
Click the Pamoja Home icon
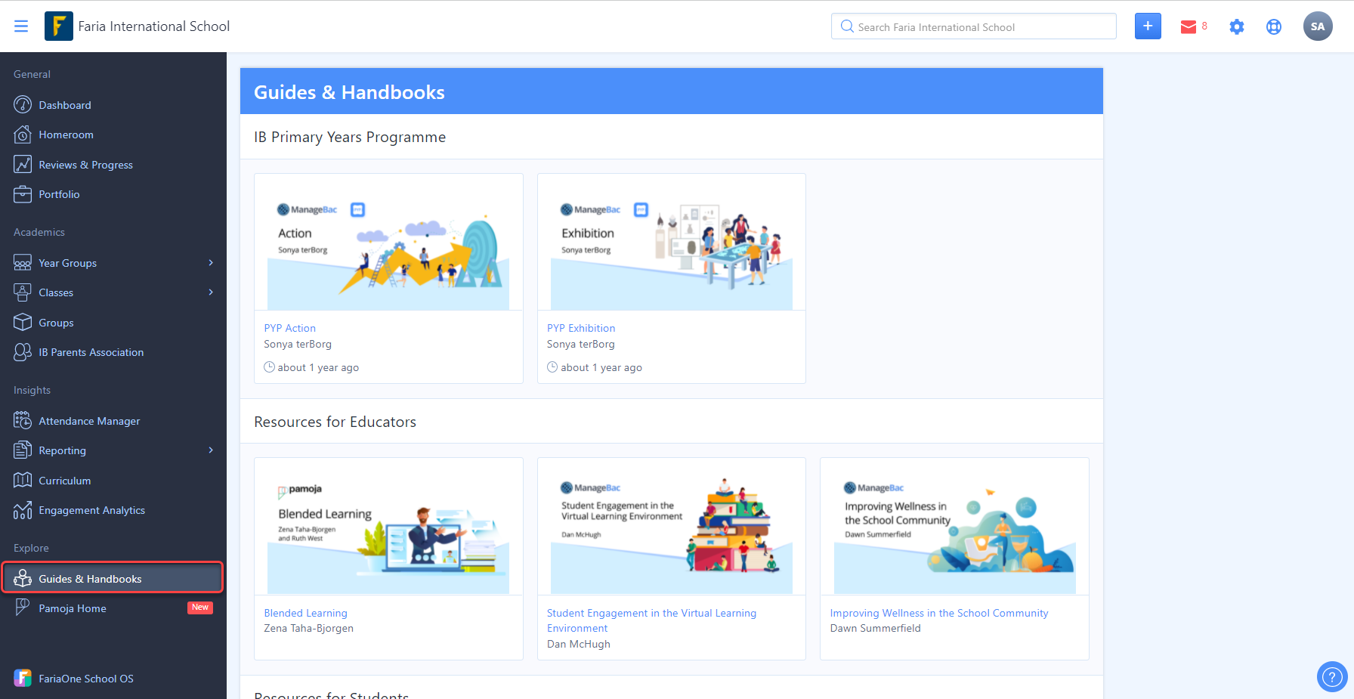click(x=23, y=608)
